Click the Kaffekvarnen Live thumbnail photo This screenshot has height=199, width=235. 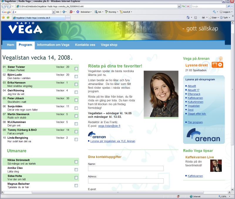pos(216,166)
